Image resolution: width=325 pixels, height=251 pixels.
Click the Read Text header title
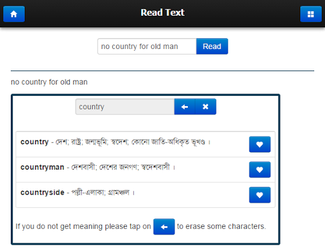162,13
